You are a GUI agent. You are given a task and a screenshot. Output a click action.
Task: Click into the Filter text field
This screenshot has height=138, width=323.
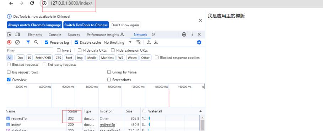point(30,51)
